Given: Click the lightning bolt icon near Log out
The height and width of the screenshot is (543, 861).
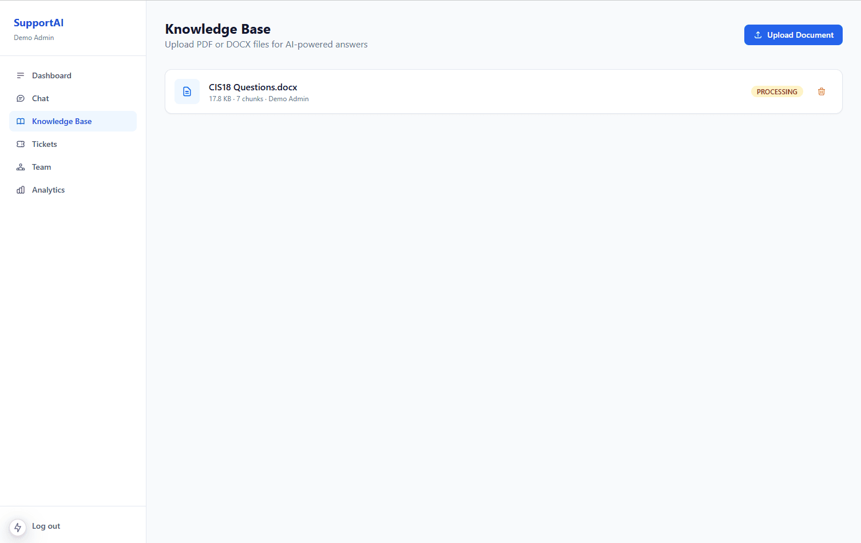Looking at the screenshot, I should [18, 527].
